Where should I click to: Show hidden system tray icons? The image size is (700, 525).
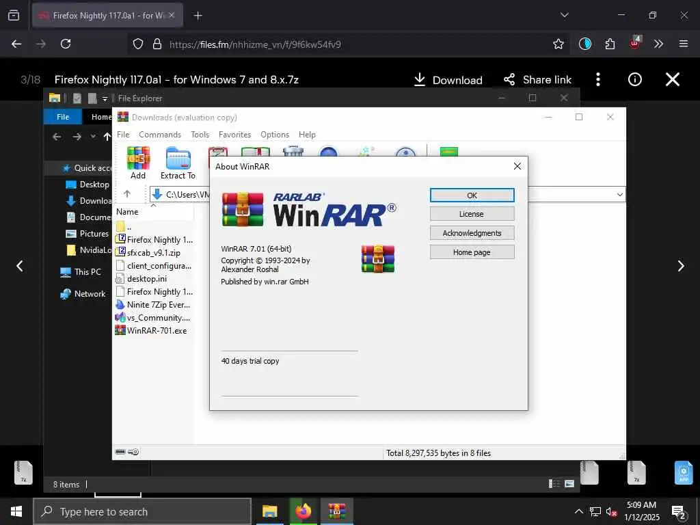578,511
